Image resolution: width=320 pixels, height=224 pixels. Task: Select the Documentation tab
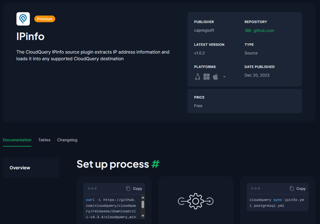coord(17,140)
